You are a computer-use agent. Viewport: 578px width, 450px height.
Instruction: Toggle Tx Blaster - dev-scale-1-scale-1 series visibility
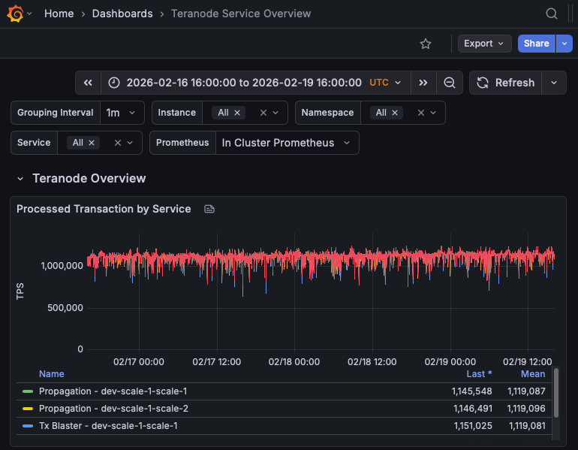tap(108, 426)
